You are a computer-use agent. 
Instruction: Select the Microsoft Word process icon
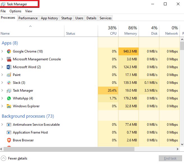(x=9, y=67)
